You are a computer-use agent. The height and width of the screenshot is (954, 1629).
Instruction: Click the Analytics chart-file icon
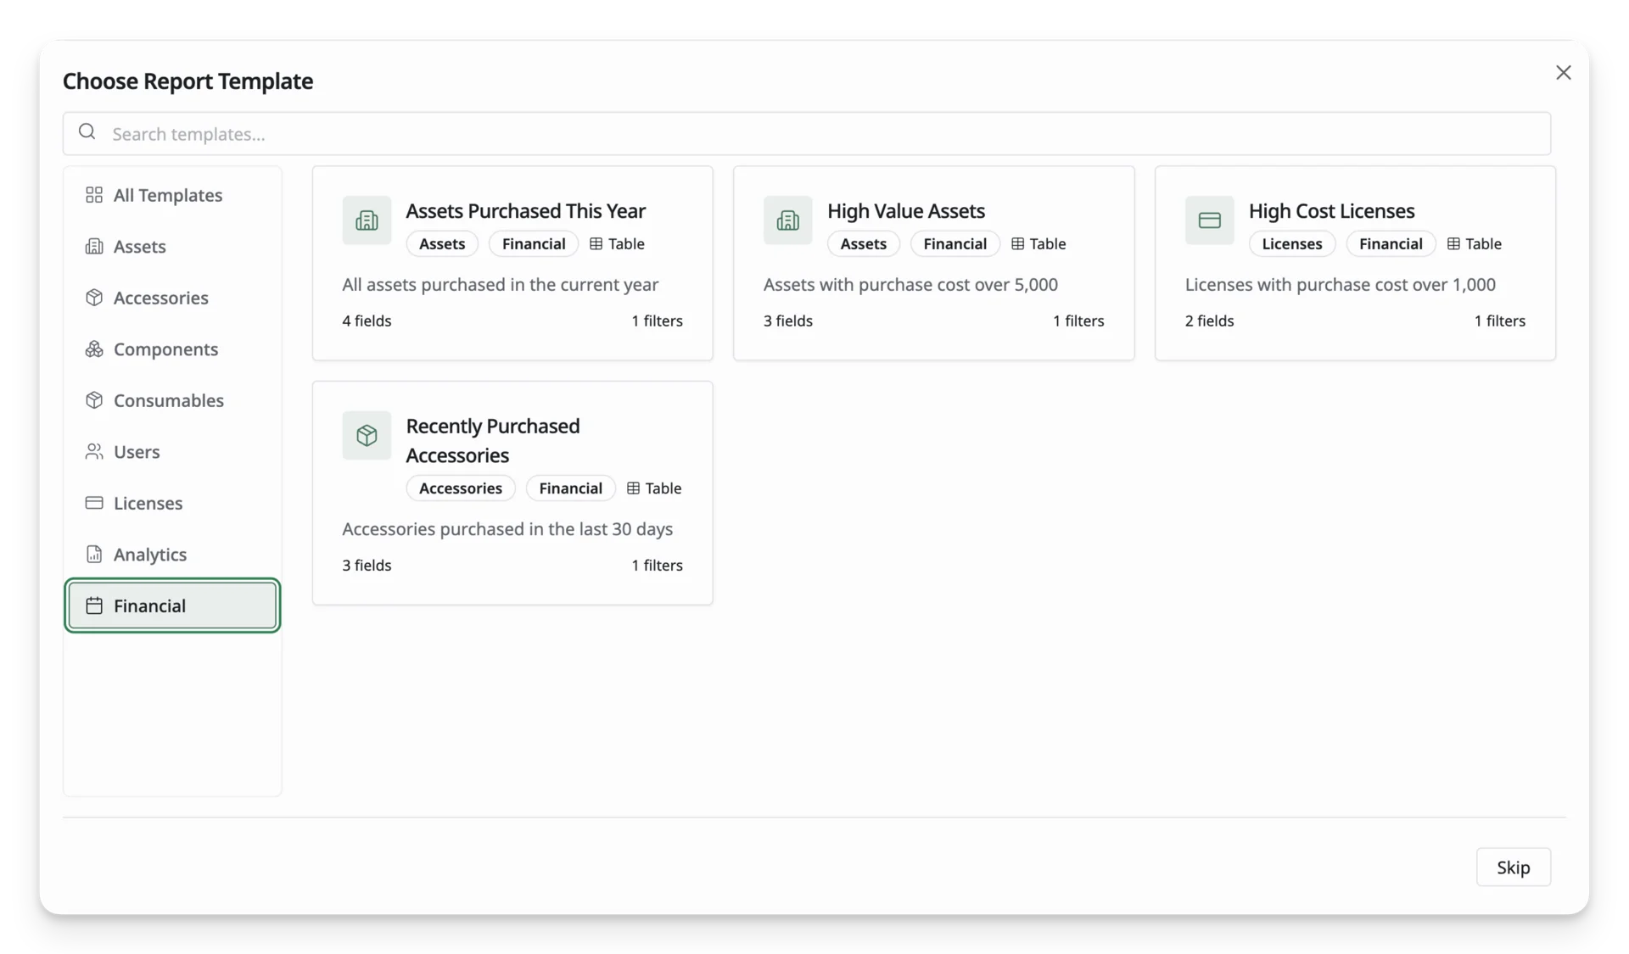pyautogui.click(x=94, y=554)
